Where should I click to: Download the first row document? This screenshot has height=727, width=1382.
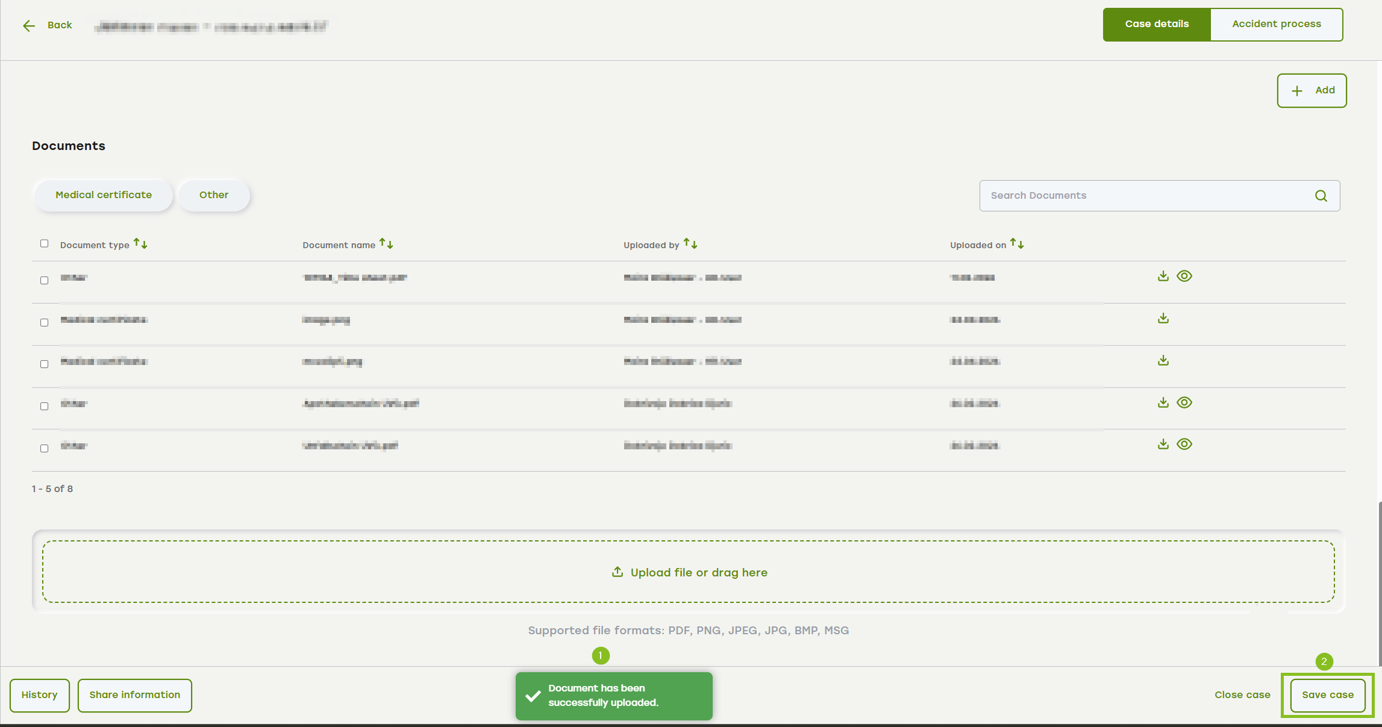[1163, 276]
